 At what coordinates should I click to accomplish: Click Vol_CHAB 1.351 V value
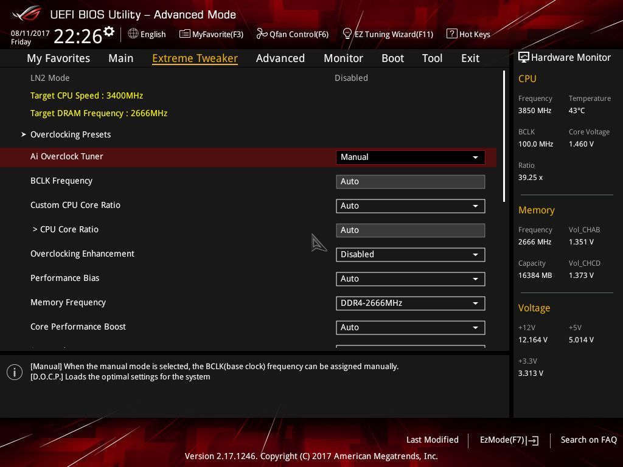(581, 242)
